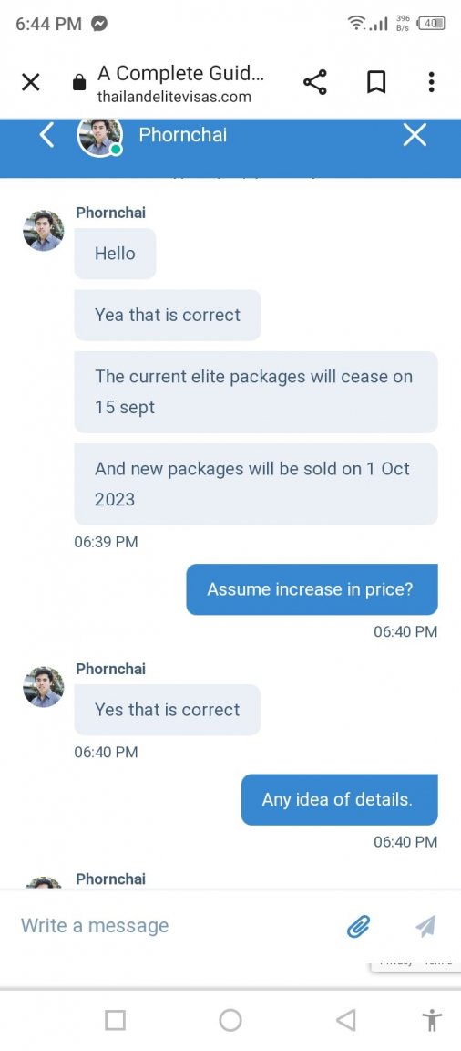
Task: Tap the Android back triangle button
Action: (x=345, y=1020)
